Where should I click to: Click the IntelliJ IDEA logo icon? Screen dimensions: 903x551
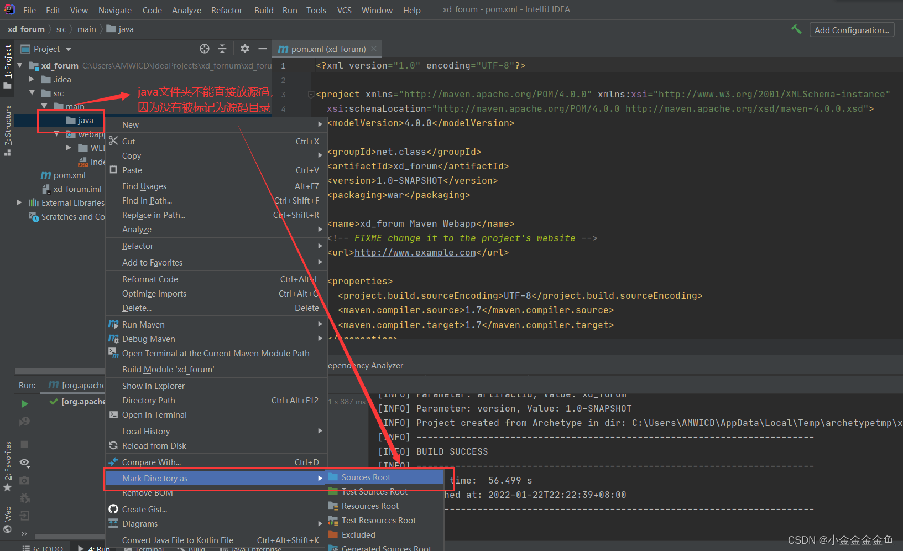coord(9,9)
